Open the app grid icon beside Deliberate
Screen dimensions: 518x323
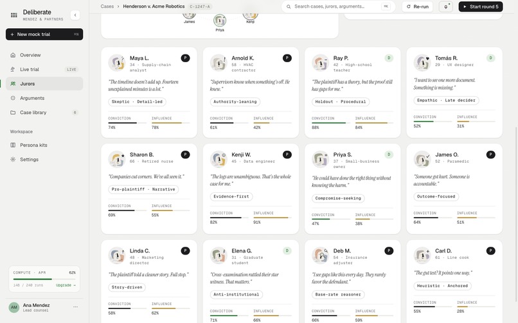click(14, 15)
